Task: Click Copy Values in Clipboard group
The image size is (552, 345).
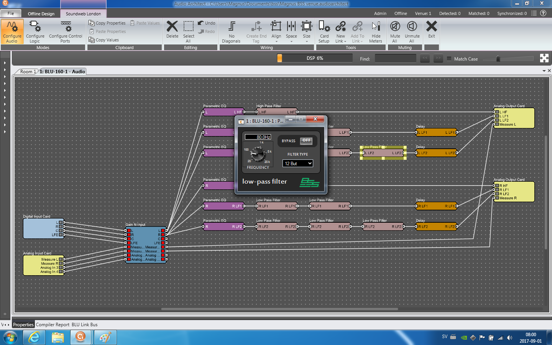Action: pos(104,40)
